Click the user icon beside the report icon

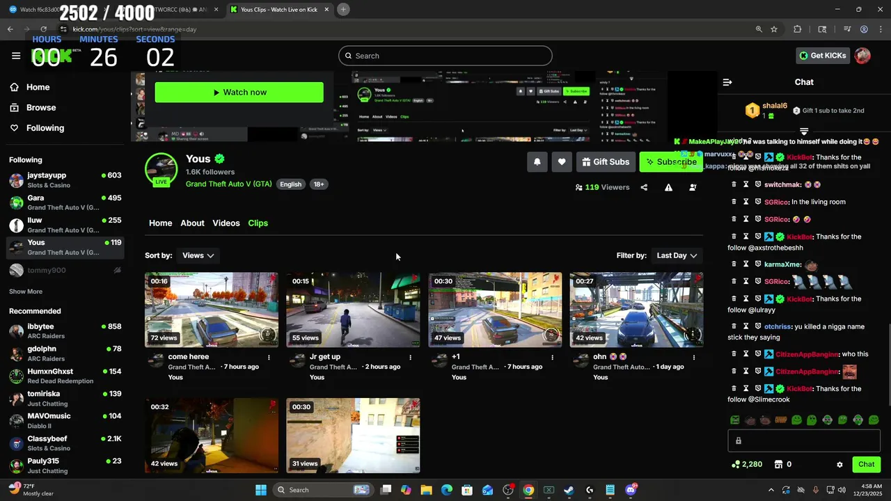(x=693, y=187)
